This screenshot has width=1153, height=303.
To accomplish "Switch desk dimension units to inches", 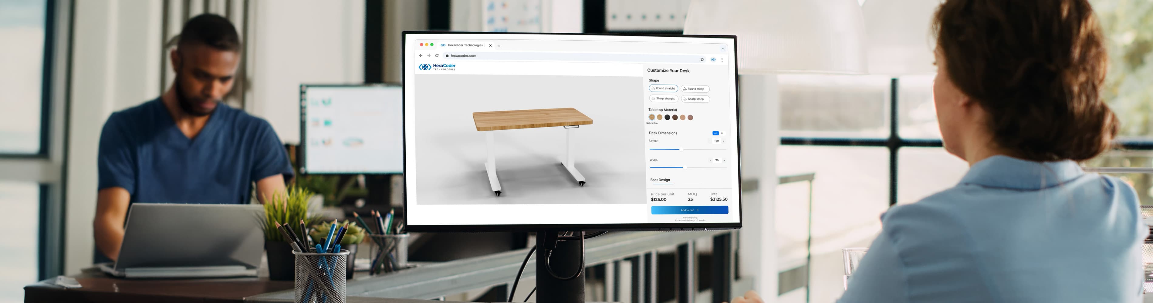I will tap(722, 134).
